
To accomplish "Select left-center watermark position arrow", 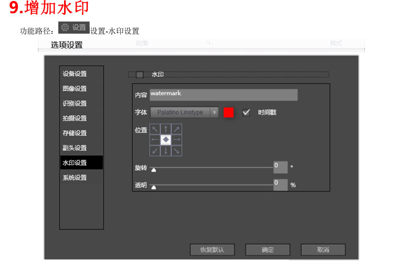I will [x=155, y=140].
